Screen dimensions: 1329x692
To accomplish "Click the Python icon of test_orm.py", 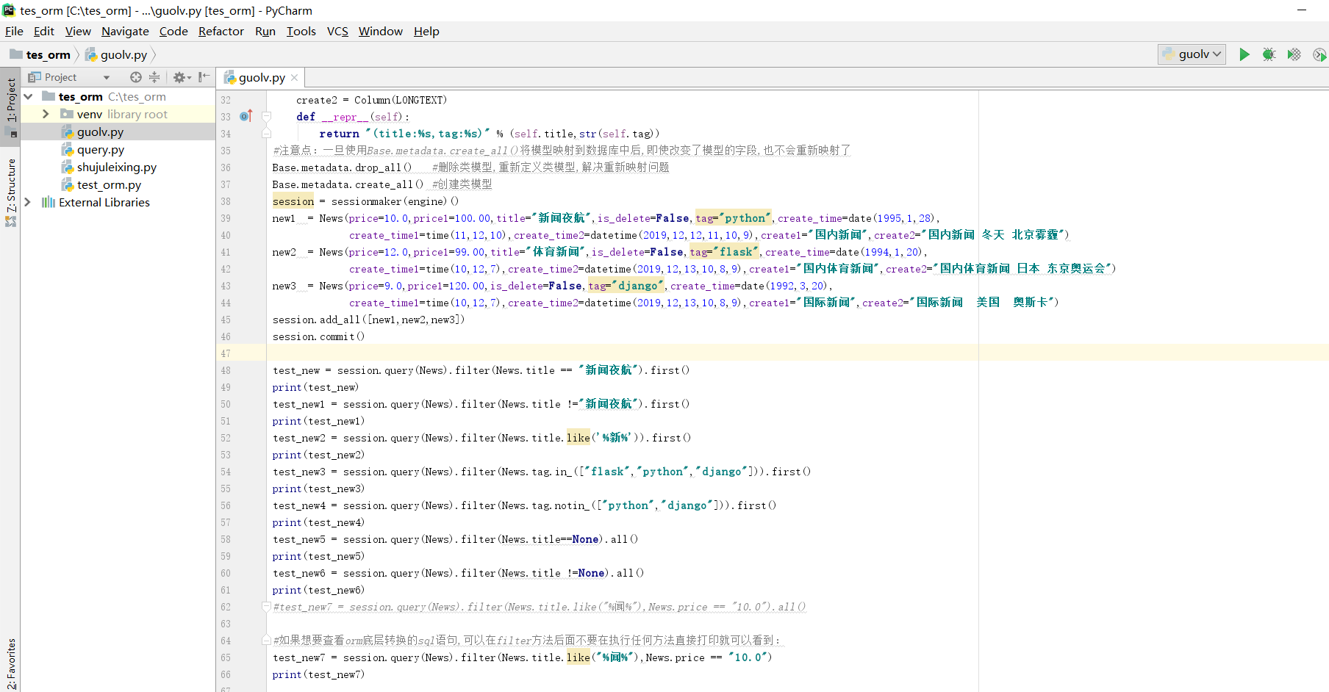I will click(x=68, y=185).
